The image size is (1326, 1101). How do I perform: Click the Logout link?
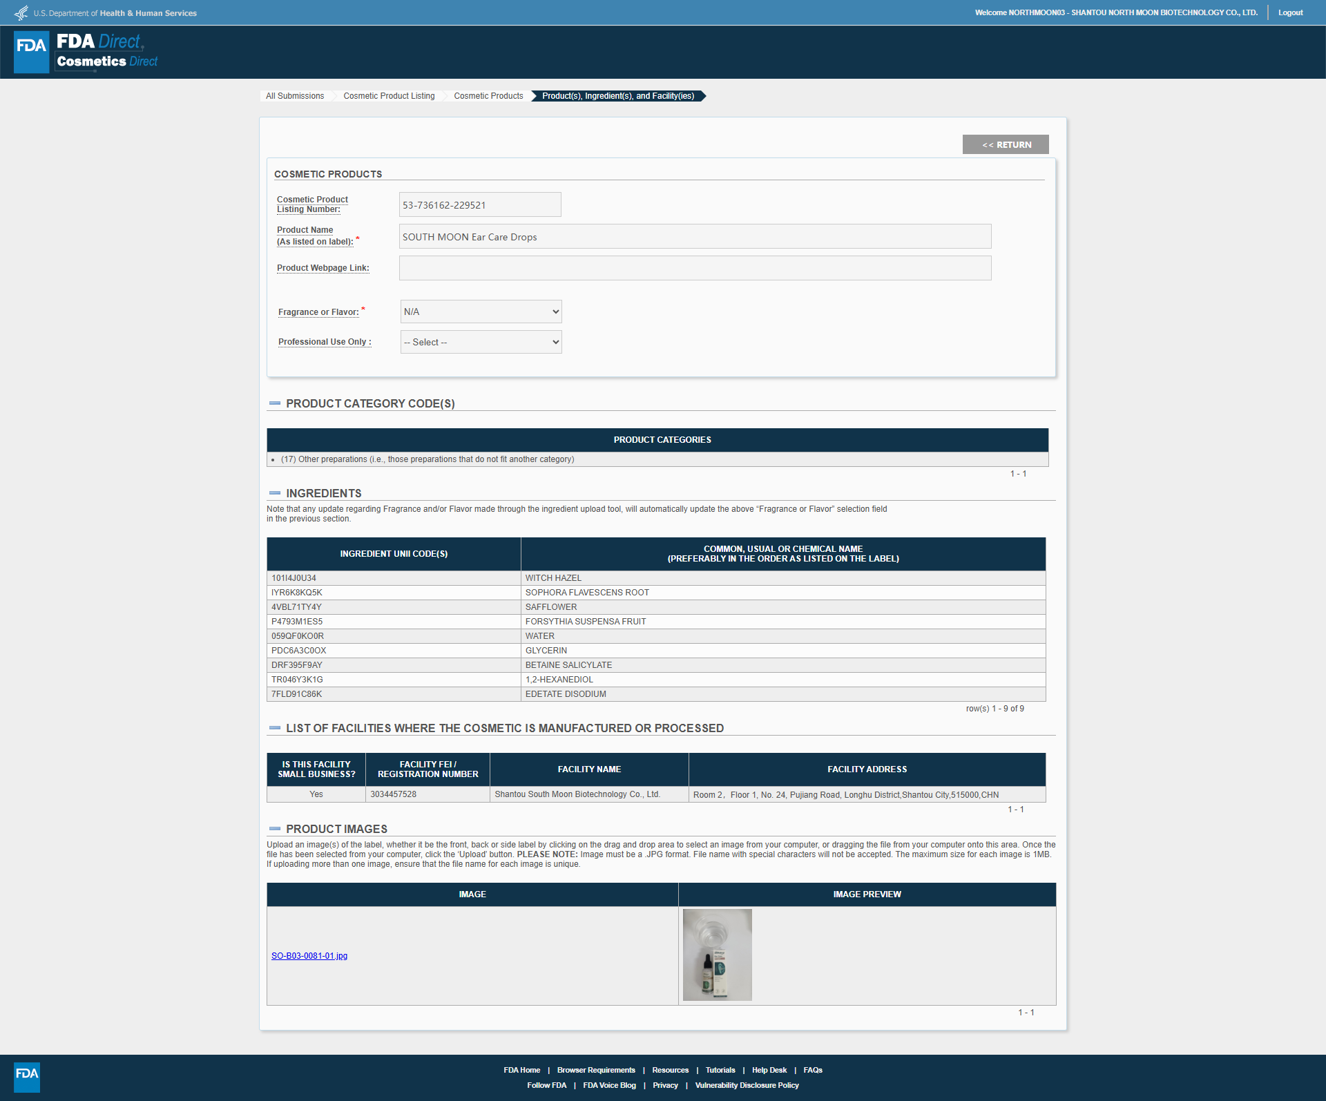1290,12
